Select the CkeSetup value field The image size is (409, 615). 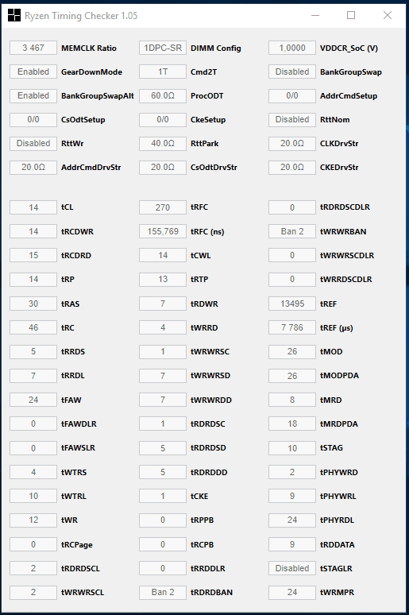(163, 120)
